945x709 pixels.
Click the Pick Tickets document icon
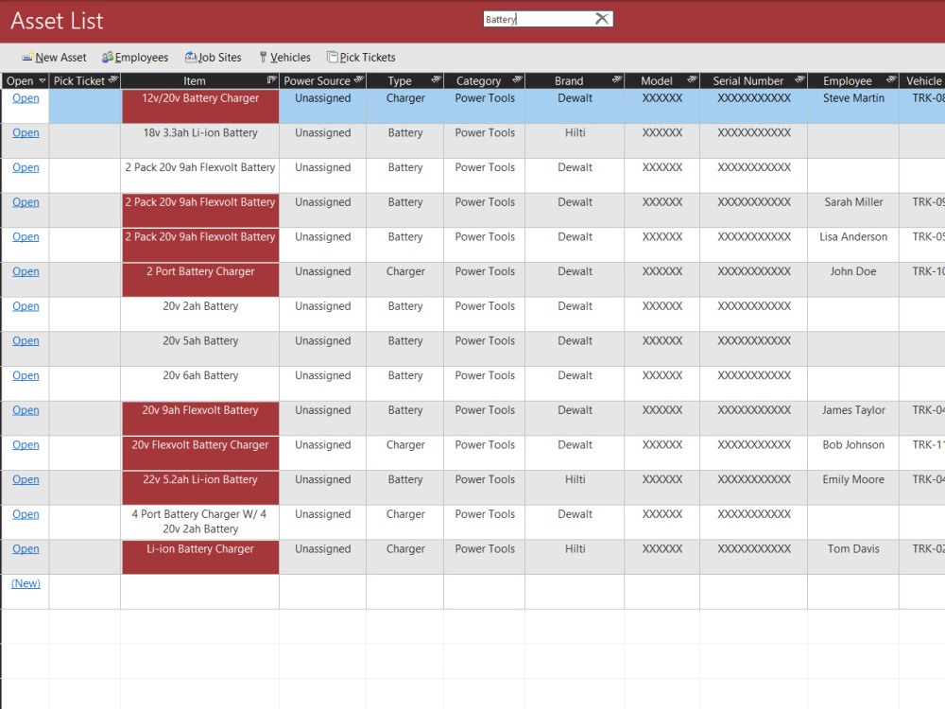[x=332, y=58]
